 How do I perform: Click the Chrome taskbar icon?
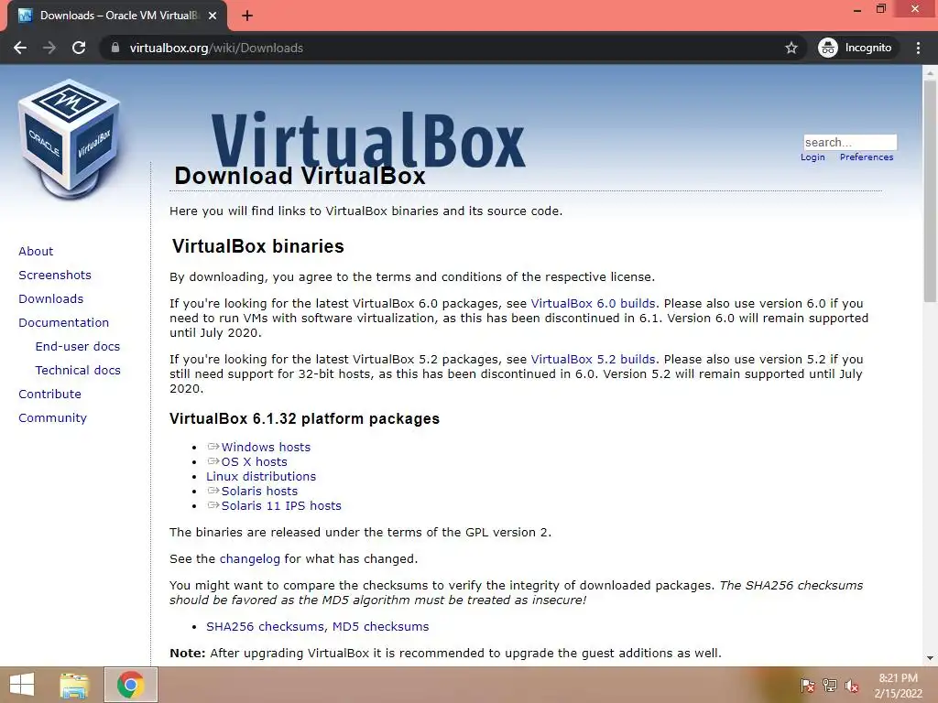click(130, 685)
